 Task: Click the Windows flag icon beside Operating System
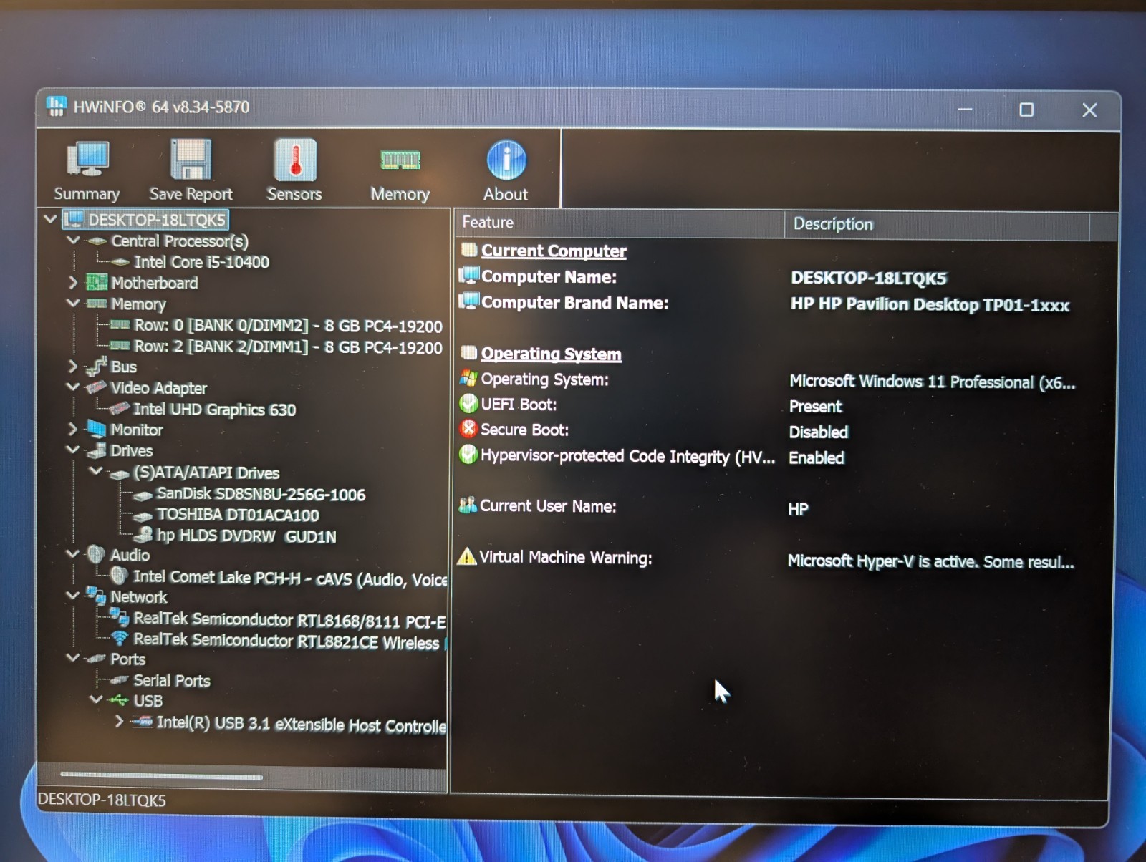click(468, 378)
